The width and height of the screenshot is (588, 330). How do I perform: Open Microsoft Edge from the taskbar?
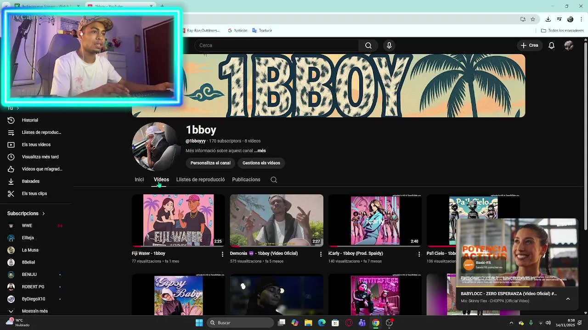(x=322, y=323)
